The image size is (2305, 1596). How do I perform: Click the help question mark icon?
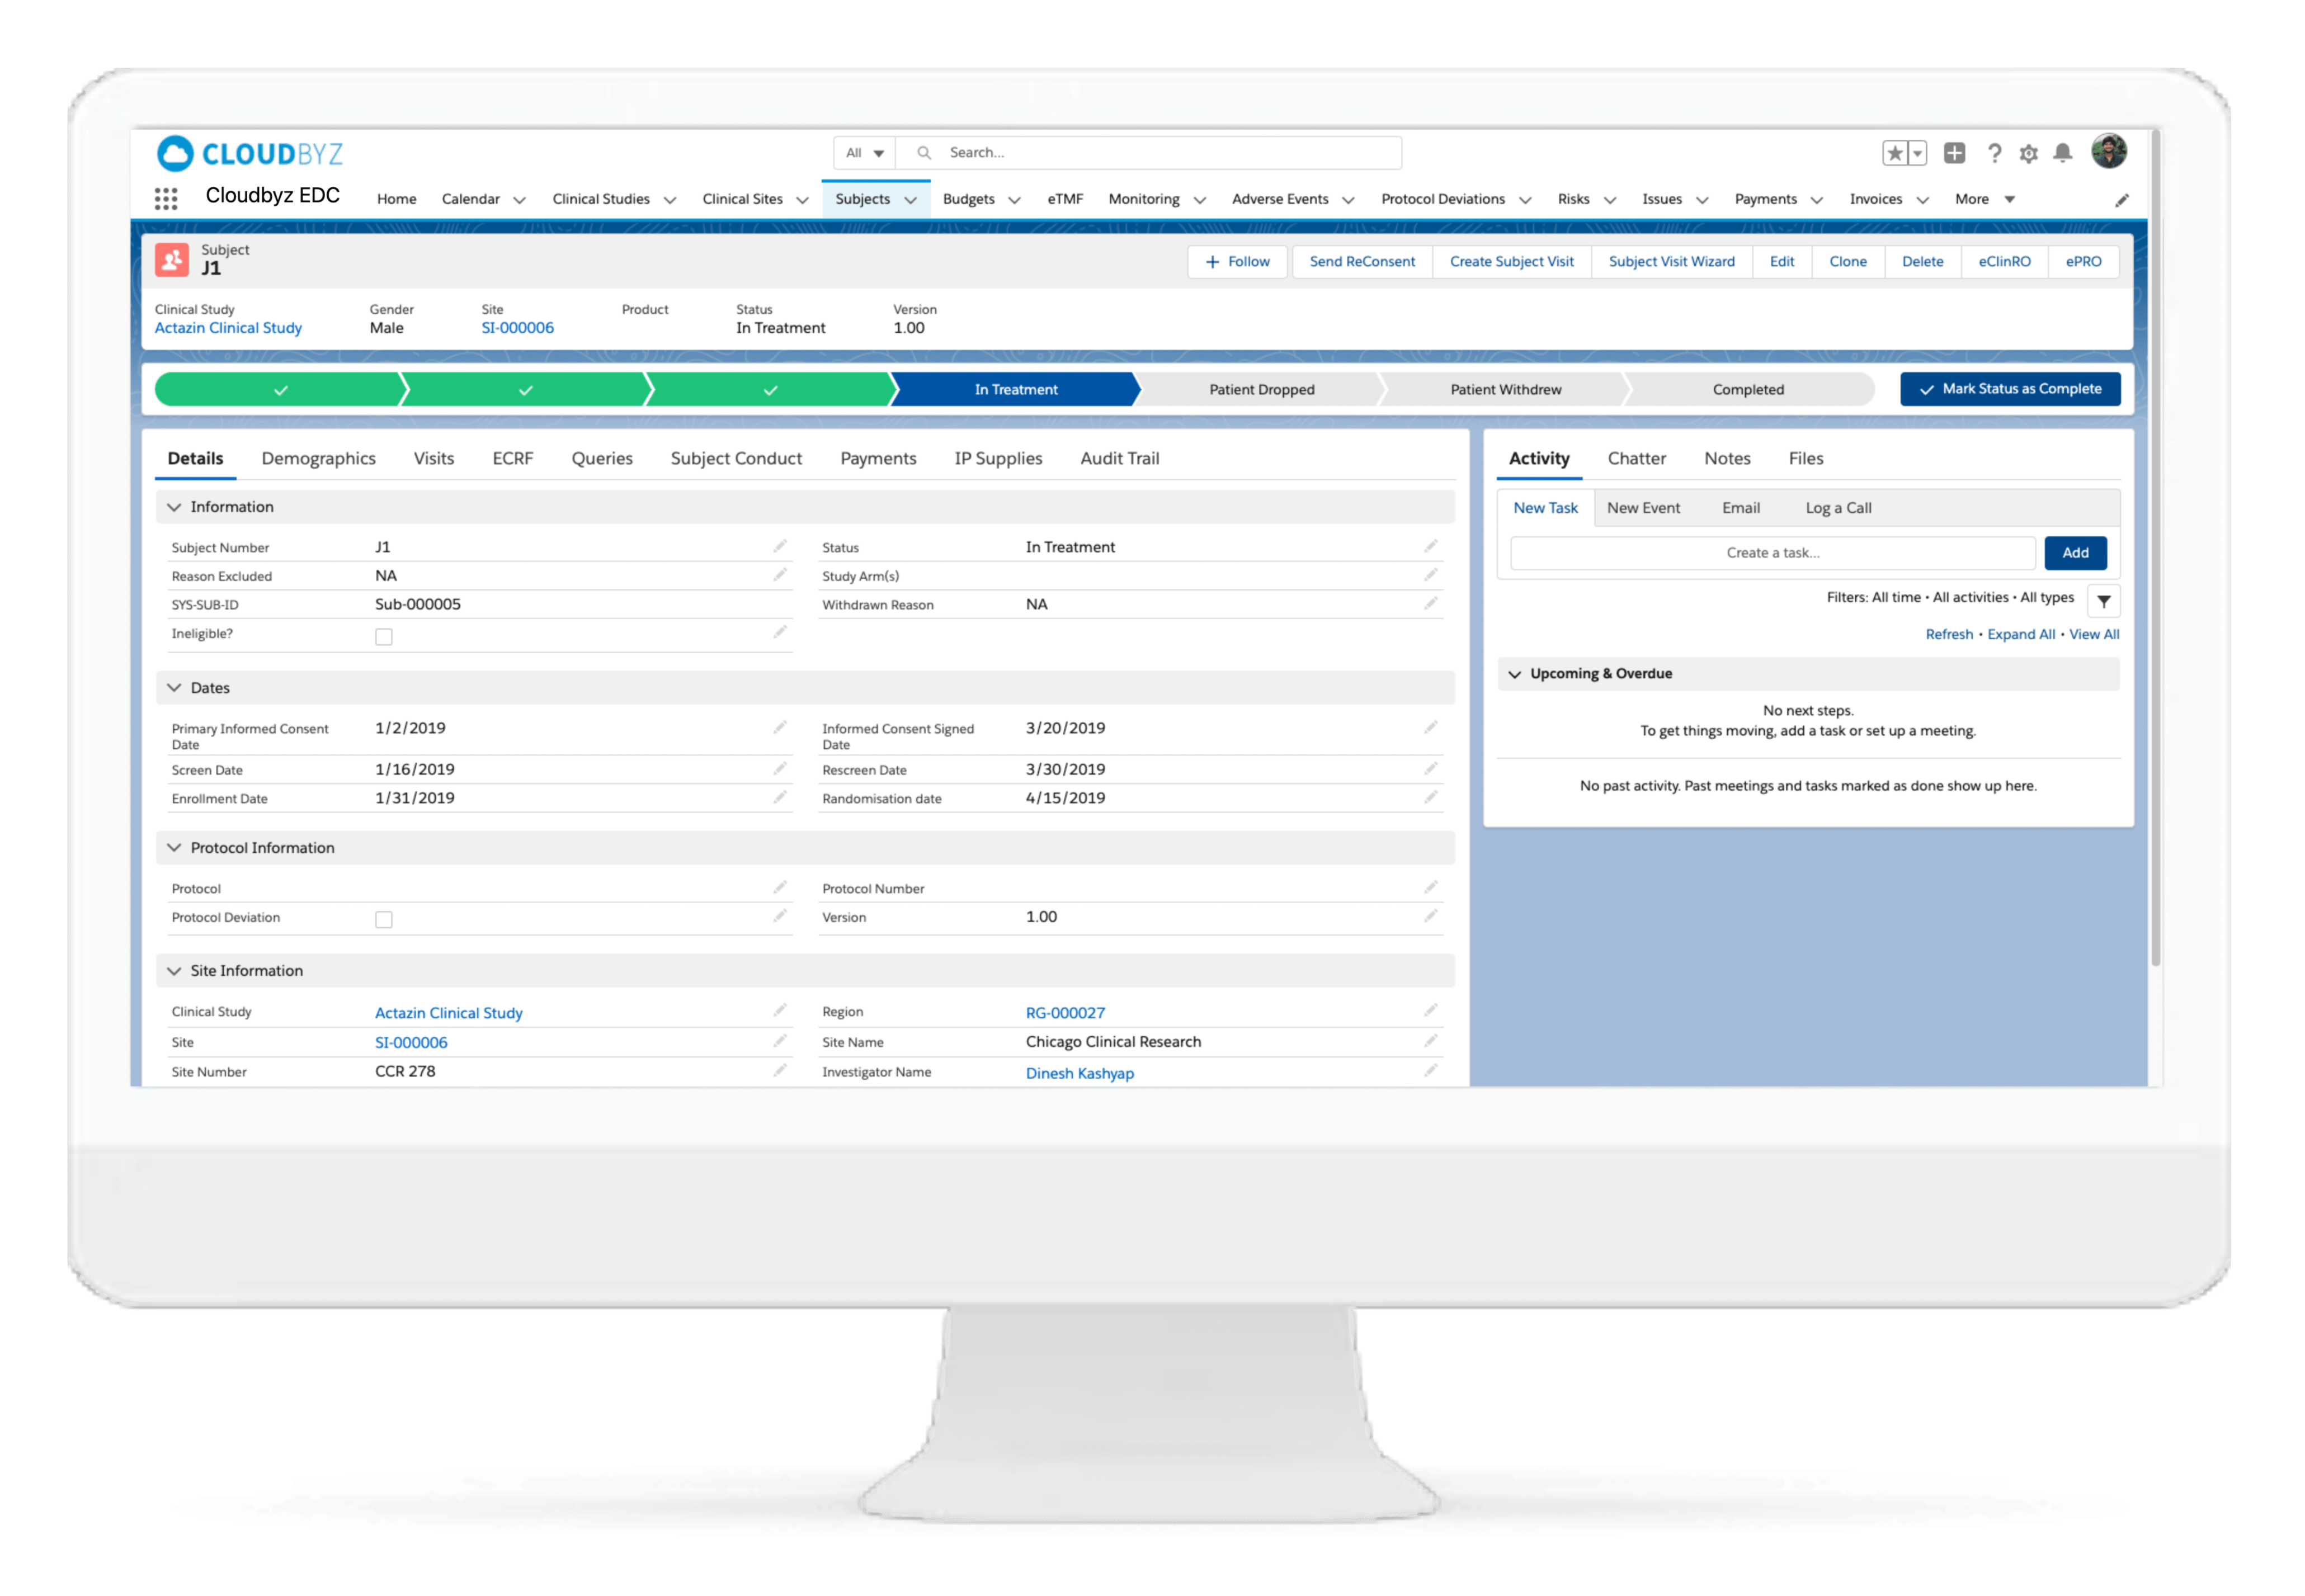tap(1994, 153)
